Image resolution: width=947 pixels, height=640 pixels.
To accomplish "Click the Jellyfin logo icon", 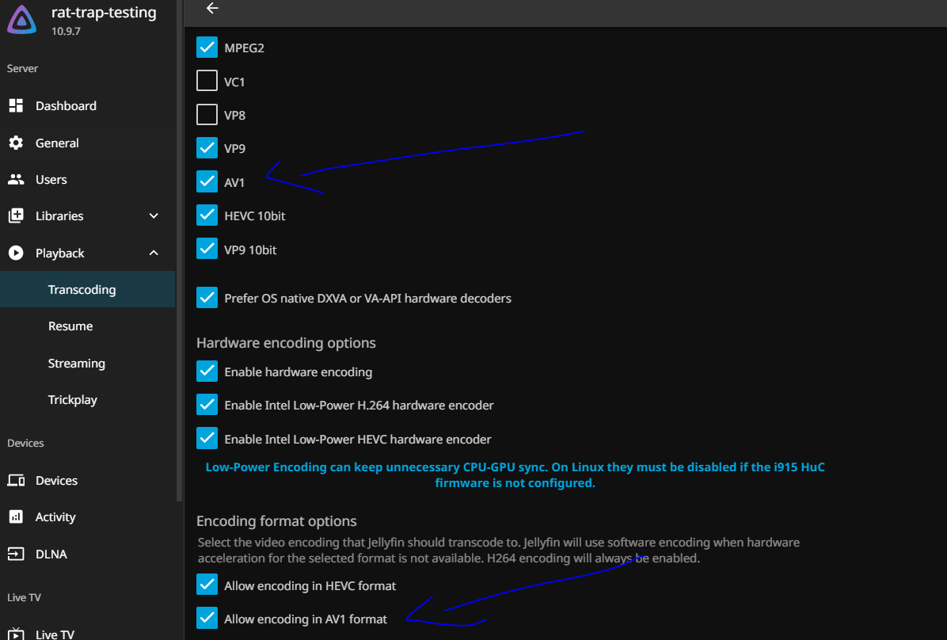I will (21, 19).
